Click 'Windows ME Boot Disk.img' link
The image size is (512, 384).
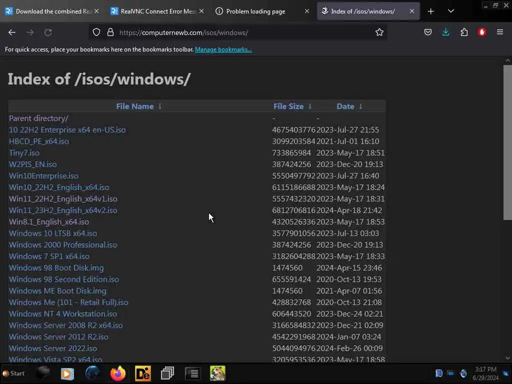coord(58,290)
